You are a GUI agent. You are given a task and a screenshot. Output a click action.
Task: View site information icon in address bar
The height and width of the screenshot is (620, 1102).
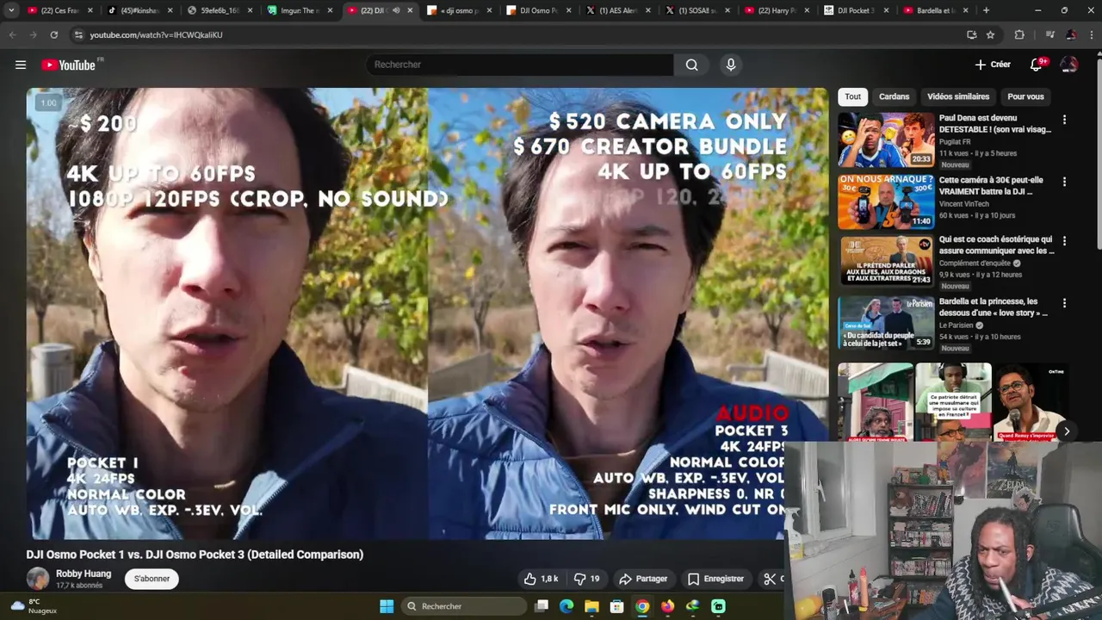point(78,34)
